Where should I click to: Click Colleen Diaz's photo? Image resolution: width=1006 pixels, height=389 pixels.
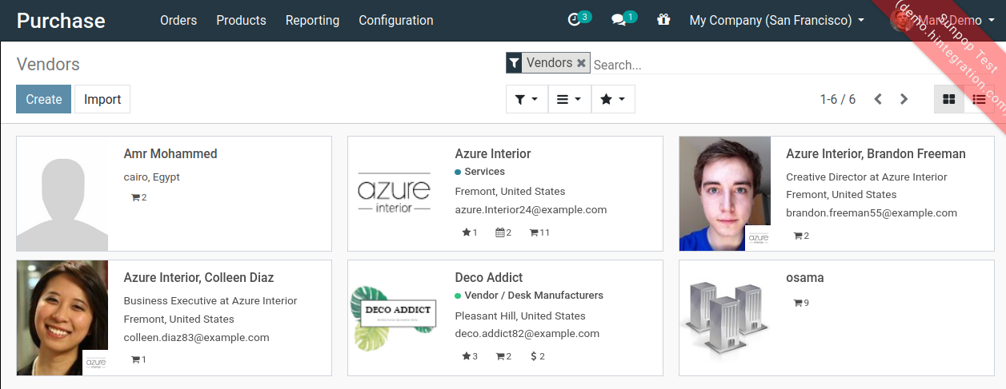pos(62,318)
